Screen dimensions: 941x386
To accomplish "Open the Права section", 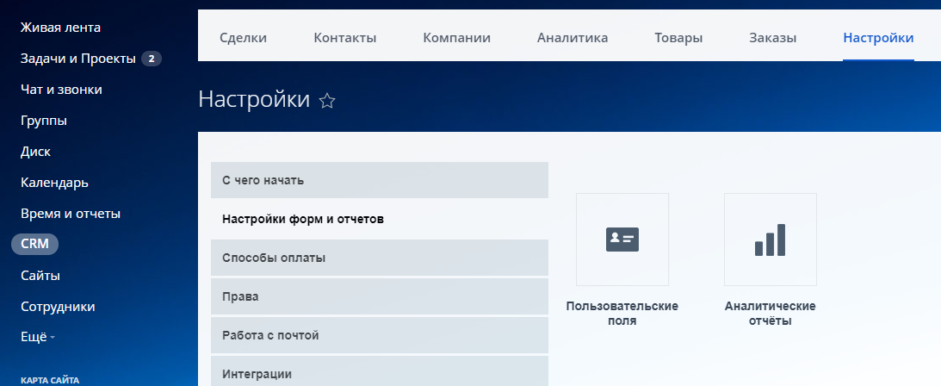I will tap(380, 296).
